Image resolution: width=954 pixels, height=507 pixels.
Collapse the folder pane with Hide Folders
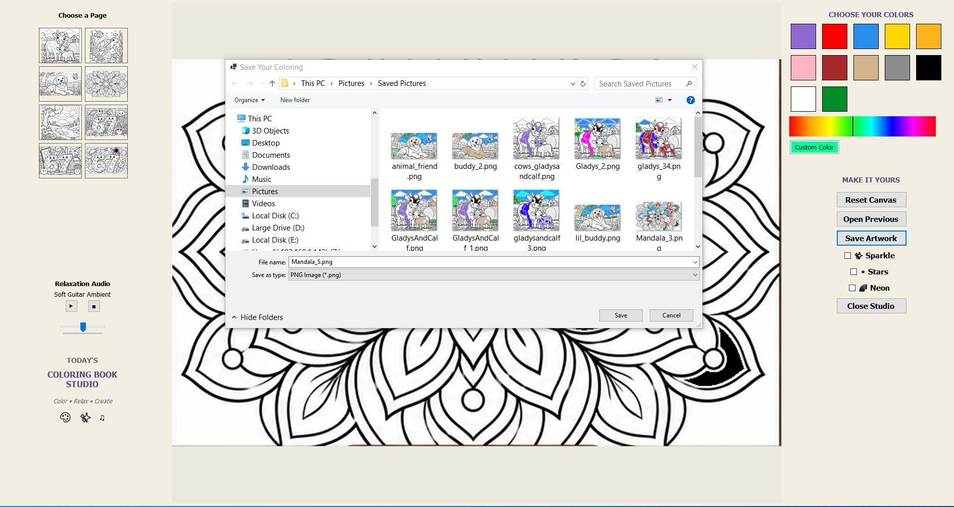(x=257, y=317)
